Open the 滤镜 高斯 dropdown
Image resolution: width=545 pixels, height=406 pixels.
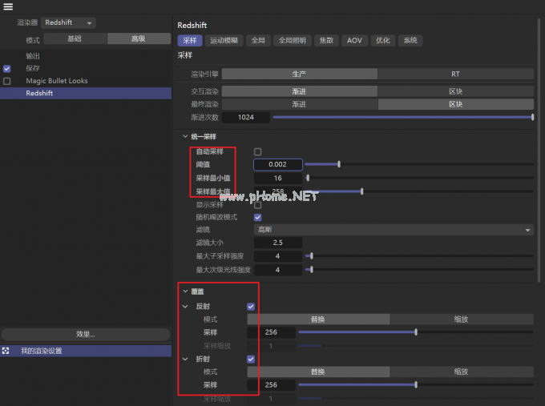click(x=394, y=230)
